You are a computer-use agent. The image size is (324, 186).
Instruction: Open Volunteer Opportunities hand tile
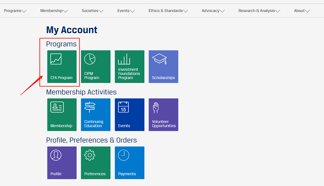click(x=163, y=114)
